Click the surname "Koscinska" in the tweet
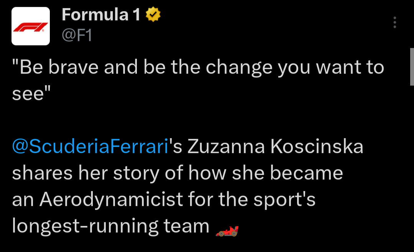 coord(317,147)
